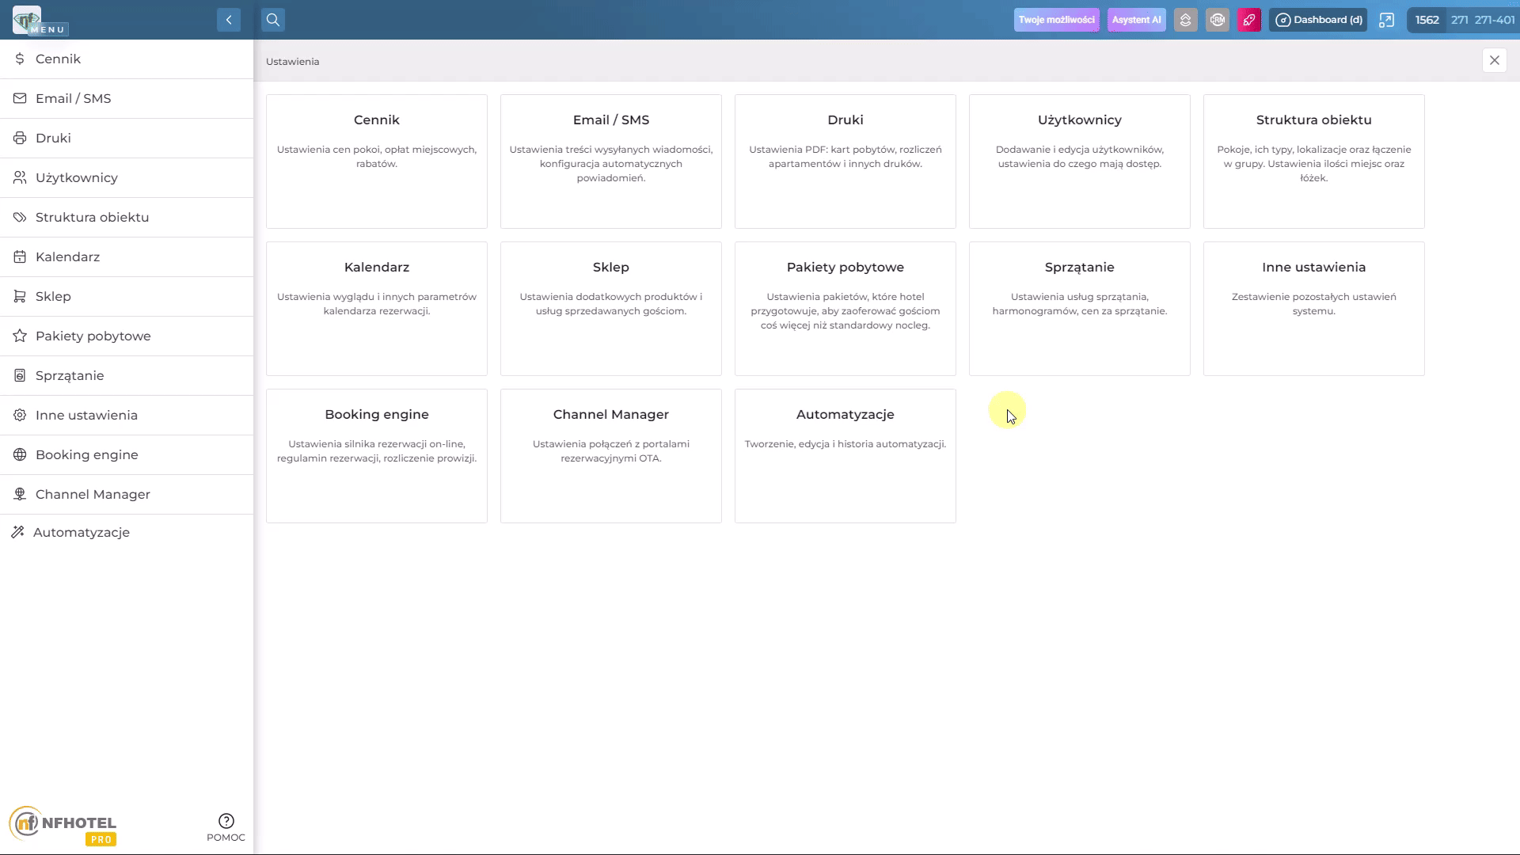The image size is (1520, 855).
Task: Open the Sprzątanie settings card
Action: [1080, 309]
